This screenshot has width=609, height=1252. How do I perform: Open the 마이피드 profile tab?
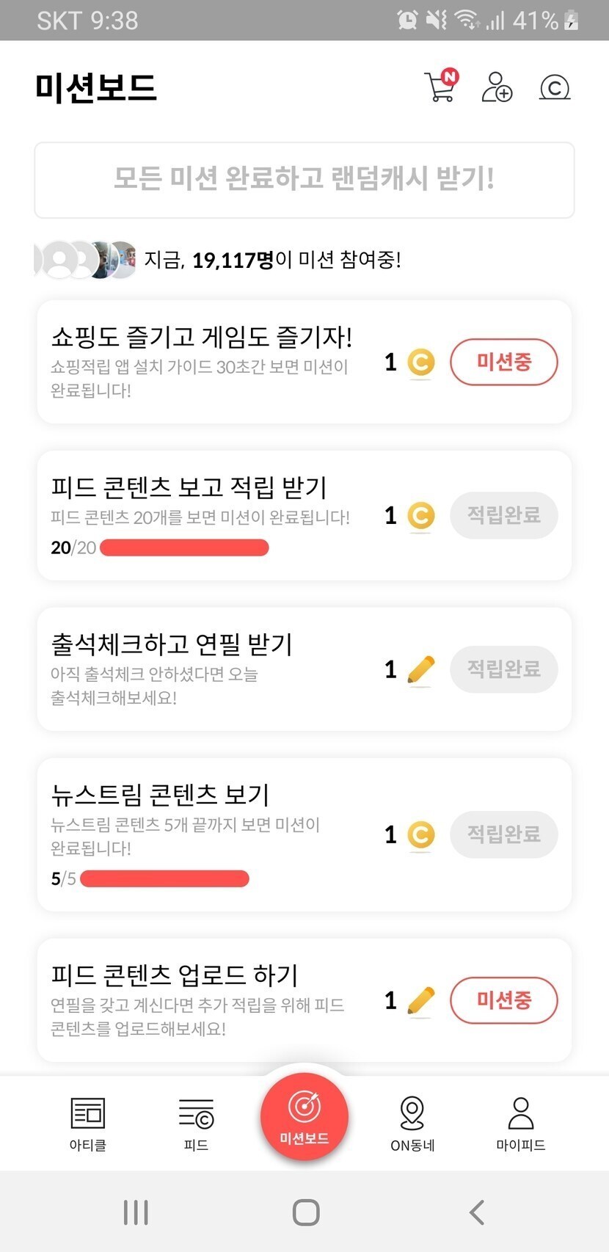coord(520,1124)
